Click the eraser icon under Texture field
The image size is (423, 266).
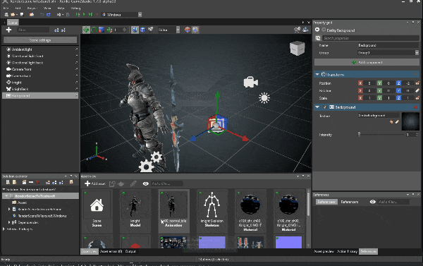click(397, 122)
